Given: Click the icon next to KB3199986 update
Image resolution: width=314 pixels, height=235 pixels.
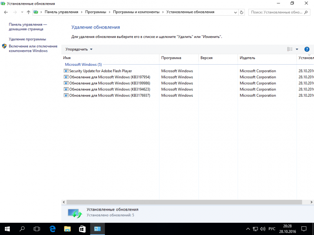Looking at the screenshot, I should [x=66, y=83].
